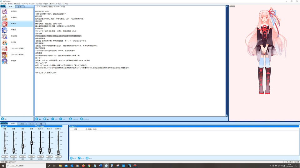Click the red record icon in taskbar
This screenshot has width=300, height=168.
point(135,166)
